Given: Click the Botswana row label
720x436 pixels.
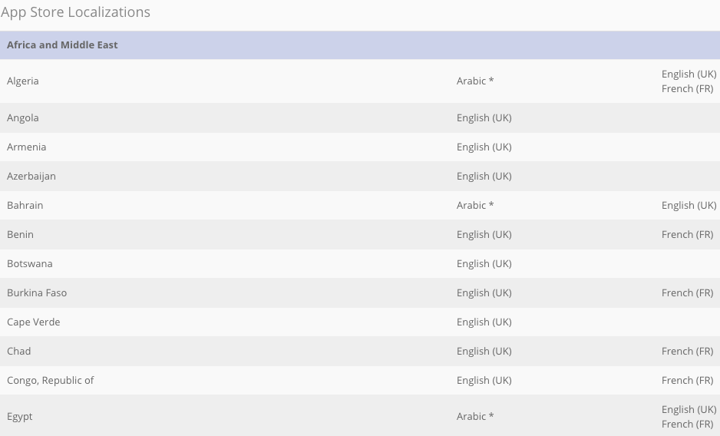Looking at the screenshot, I should [x=30, y=264].
